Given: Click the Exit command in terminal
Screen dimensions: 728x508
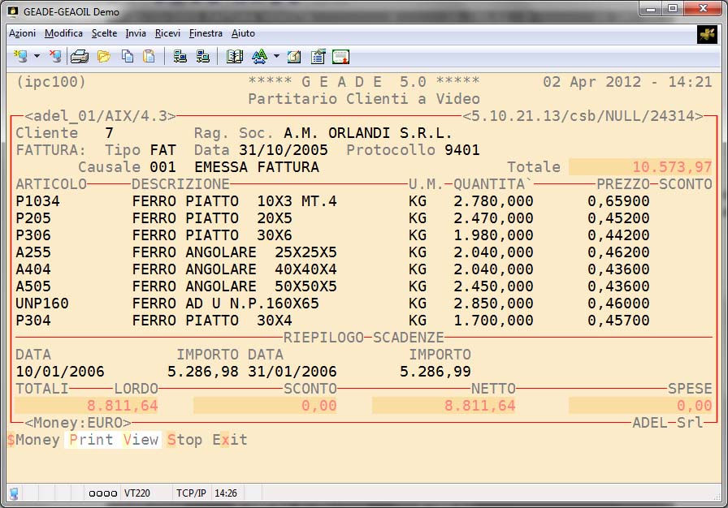Looking at the screenshot, I should [230, 440].
